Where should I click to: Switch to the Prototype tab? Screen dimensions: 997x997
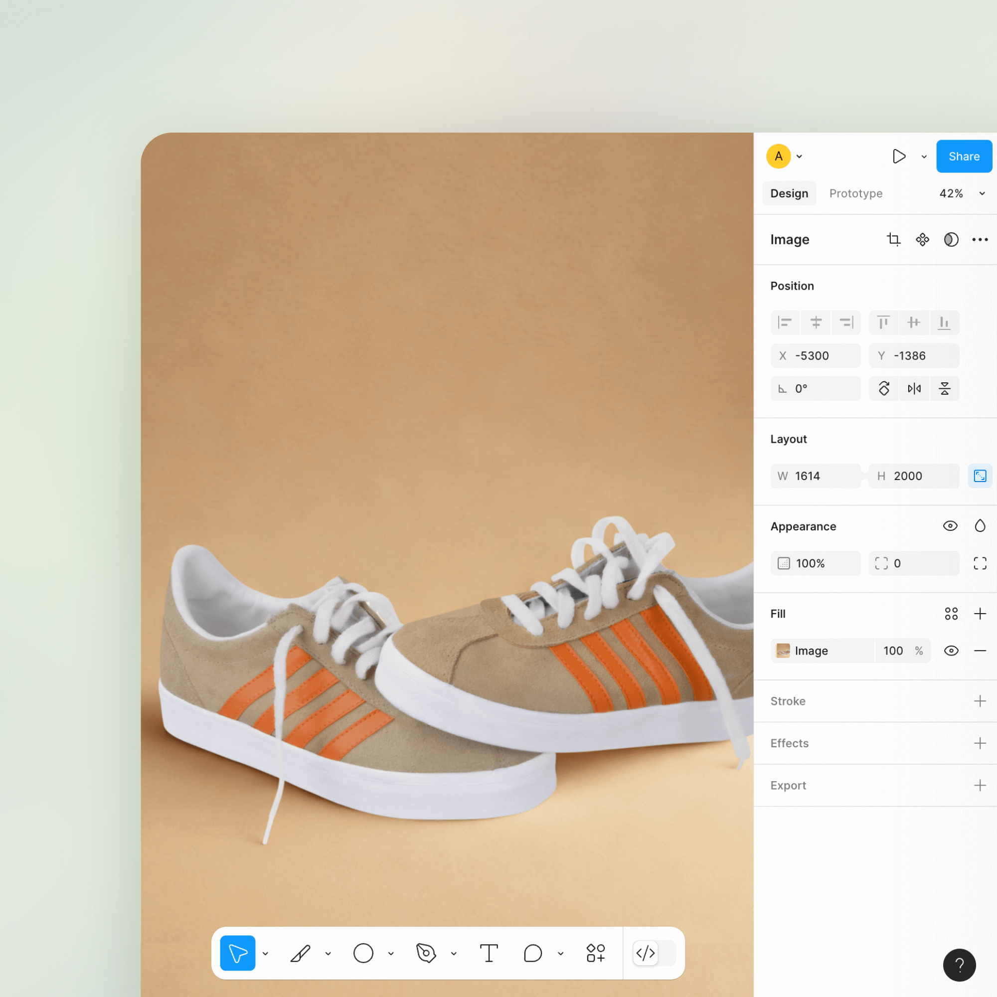pyautogui.click(x=855, y=193)
